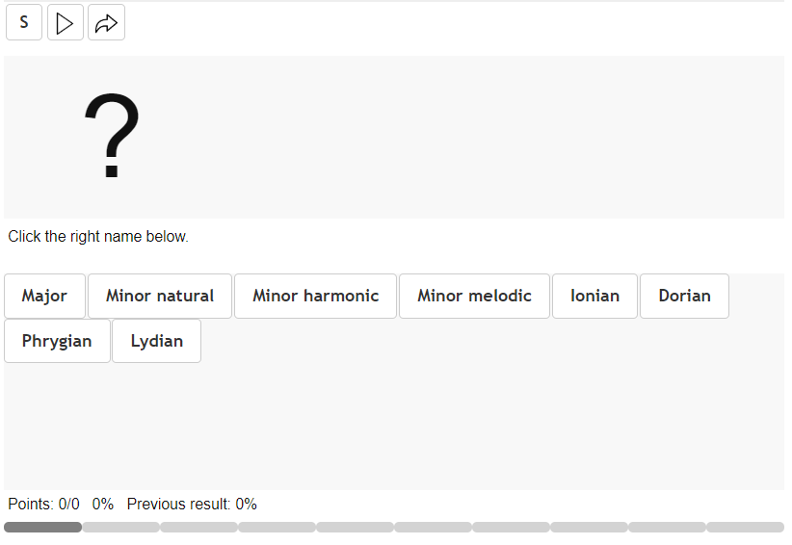Viewport: 792px width, 545px height.
Task: Click the 'Click the right name below' instruction
Action: [x=98, y=236]
